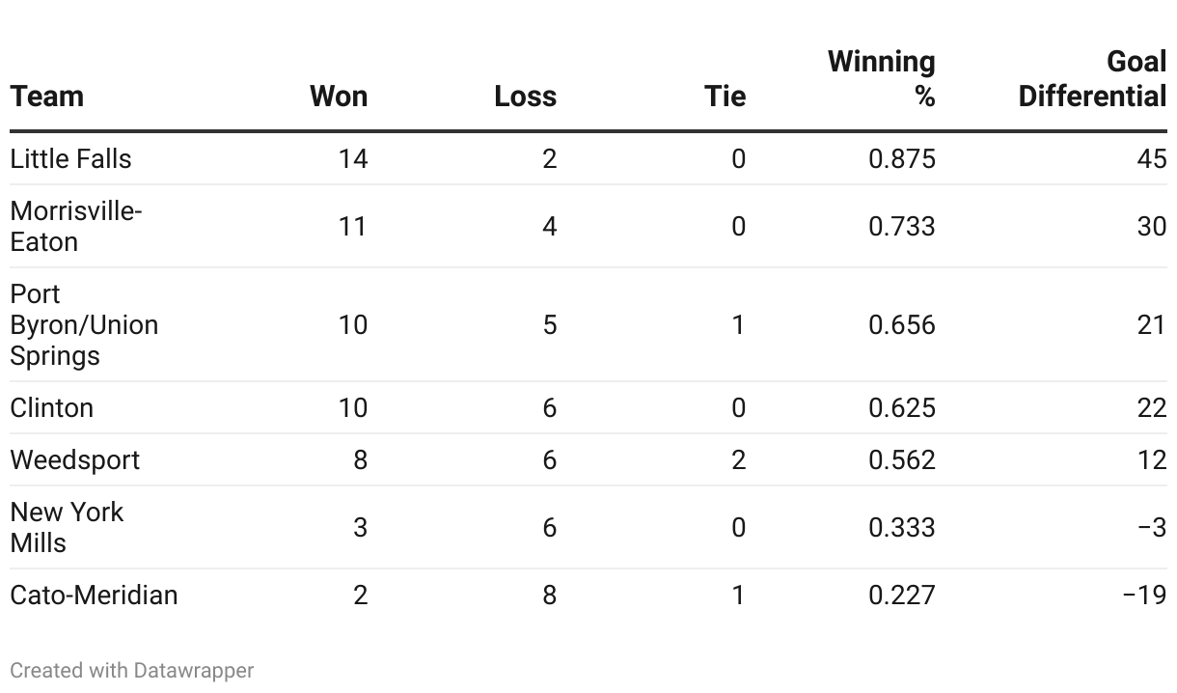This screenshot has height=693, width=1177.
Task: Select the Morrisville-Eaton team cell
Action: coord(75,226)
